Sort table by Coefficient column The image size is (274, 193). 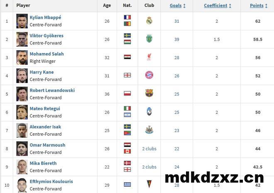pyautogui.click(x=217, y=6)
